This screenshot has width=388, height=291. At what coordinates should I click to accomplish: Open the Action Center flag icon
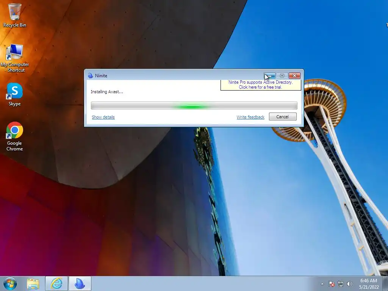click(332, 284)
